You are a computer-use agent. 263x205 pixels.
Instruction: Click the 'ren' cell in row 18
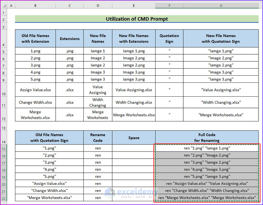click(x=98, y=169)
